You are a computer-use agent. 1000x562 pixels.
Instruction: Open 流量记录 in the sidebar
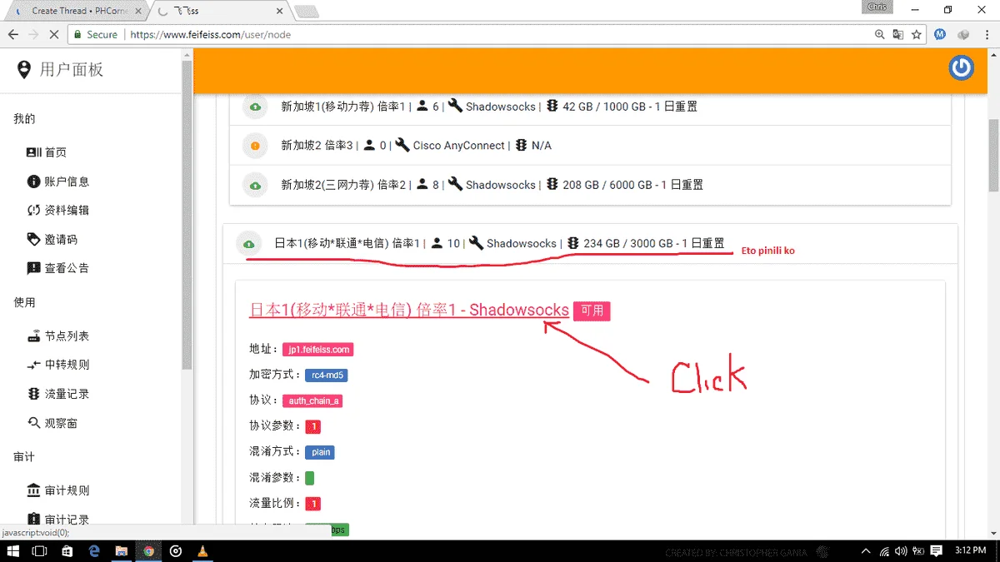click(x=58, y=394)
